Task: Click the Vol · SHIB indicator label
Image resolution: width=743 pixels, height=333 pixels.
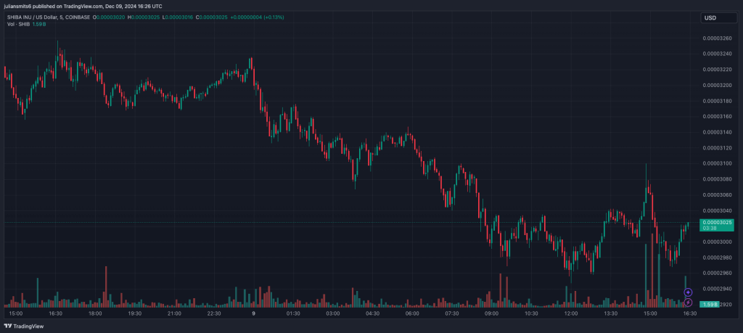Action: (x=18, y=24)
